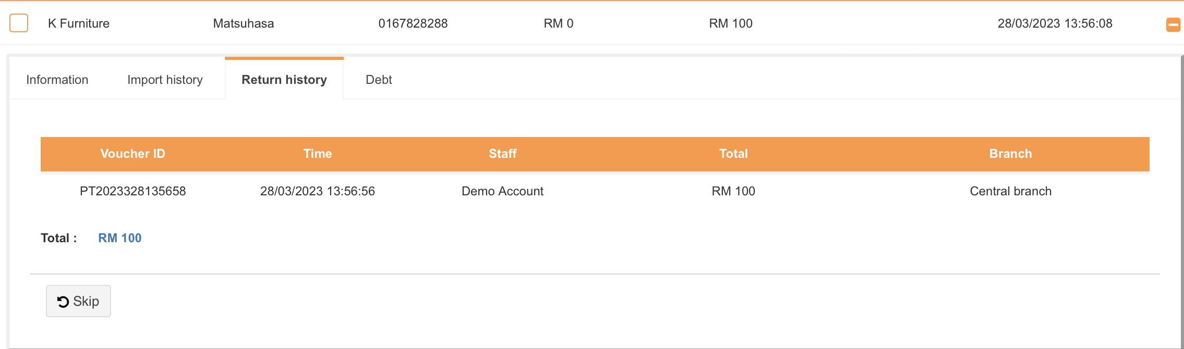Click the Branch column header

1010,154
